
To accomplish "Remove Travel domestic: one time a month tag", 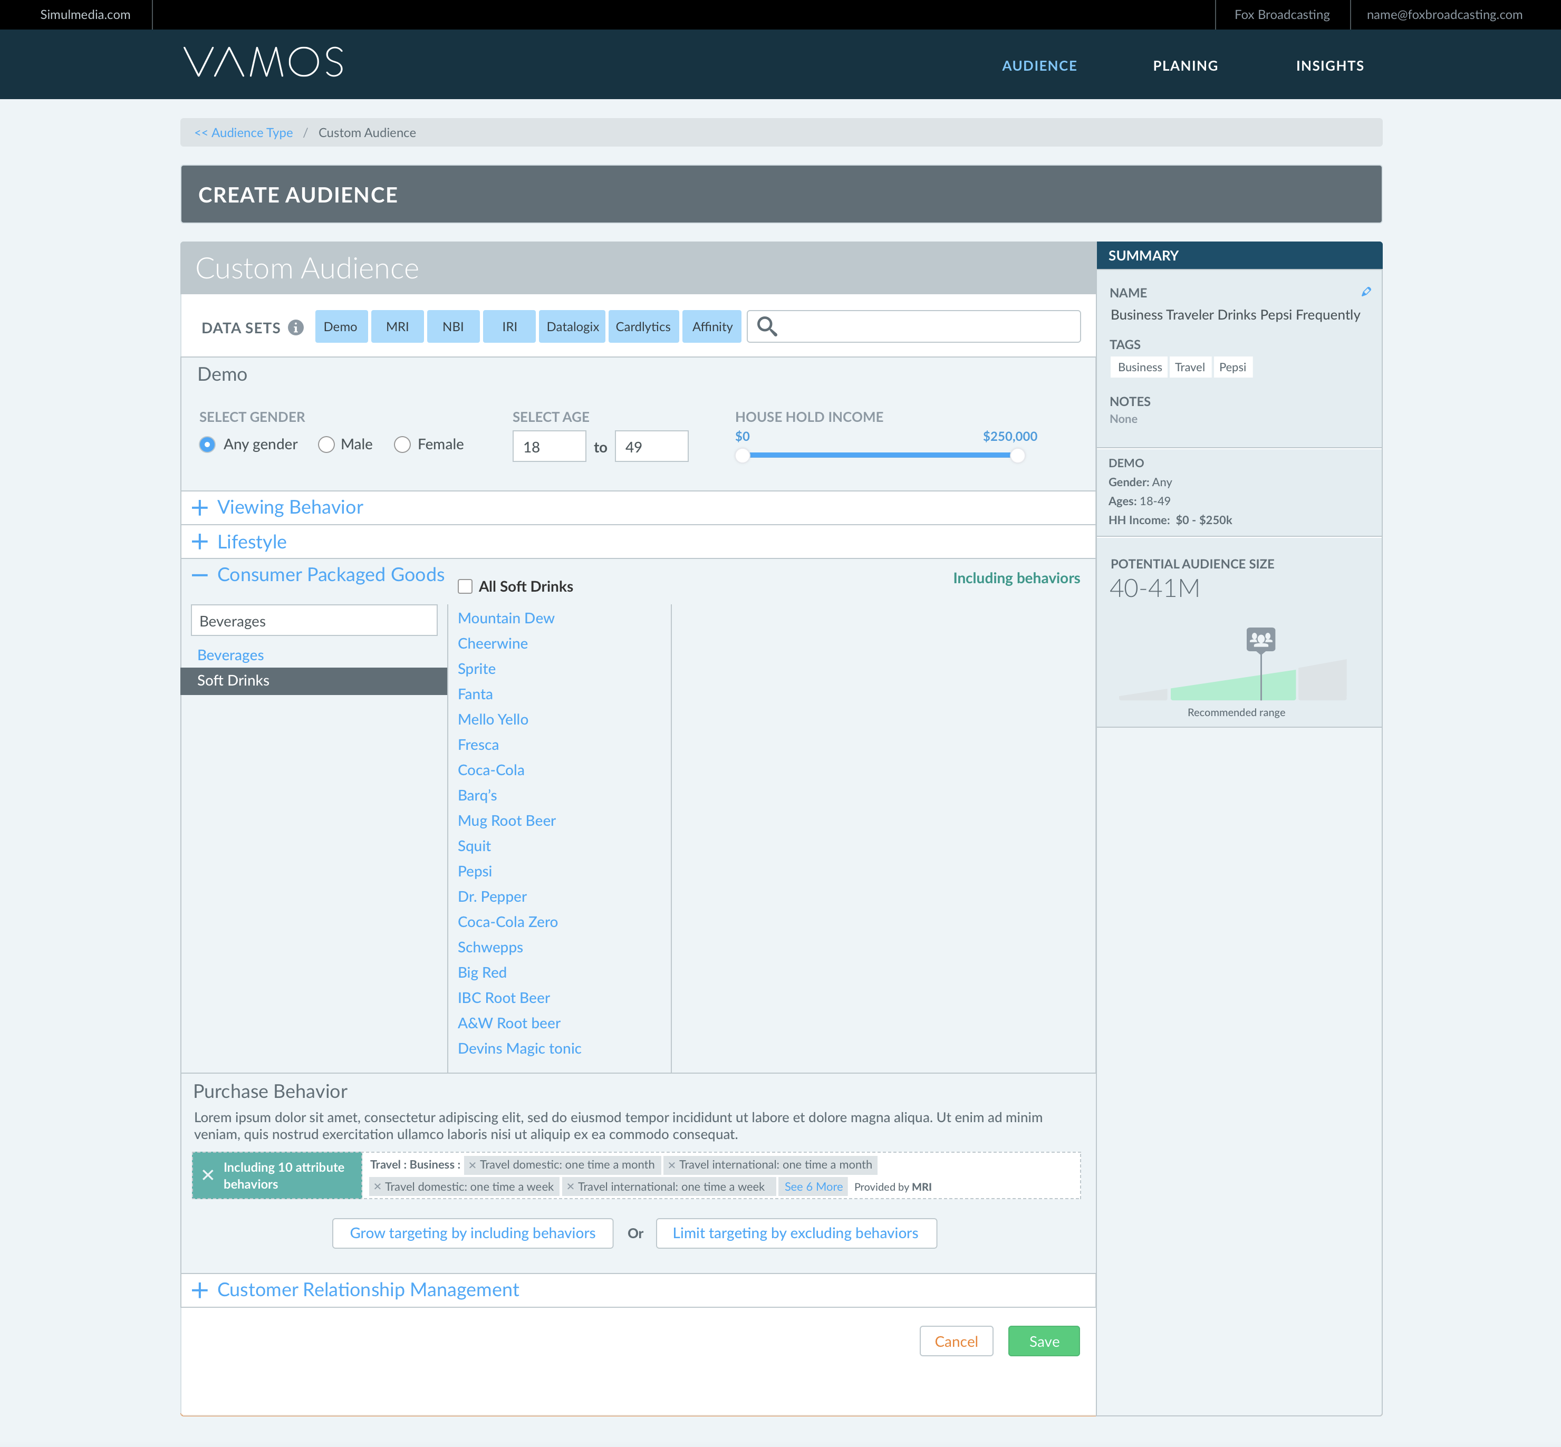I will click(472, 1165).
